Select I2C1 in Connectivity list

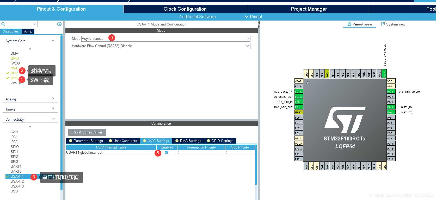click(14, 137)
